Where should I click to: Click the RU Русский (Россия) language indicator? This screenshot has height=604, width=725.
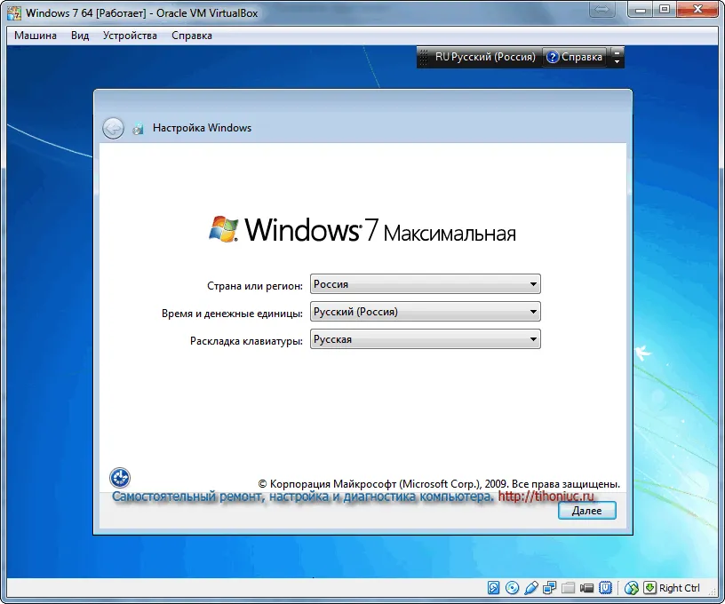485,57
